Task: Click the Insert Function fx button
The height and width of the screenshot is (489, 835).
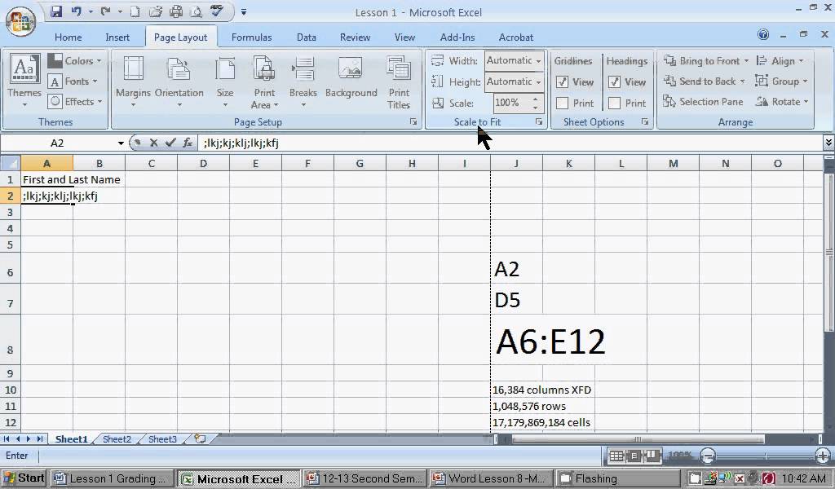Action: pyautogui.click(x=188, y=143)
